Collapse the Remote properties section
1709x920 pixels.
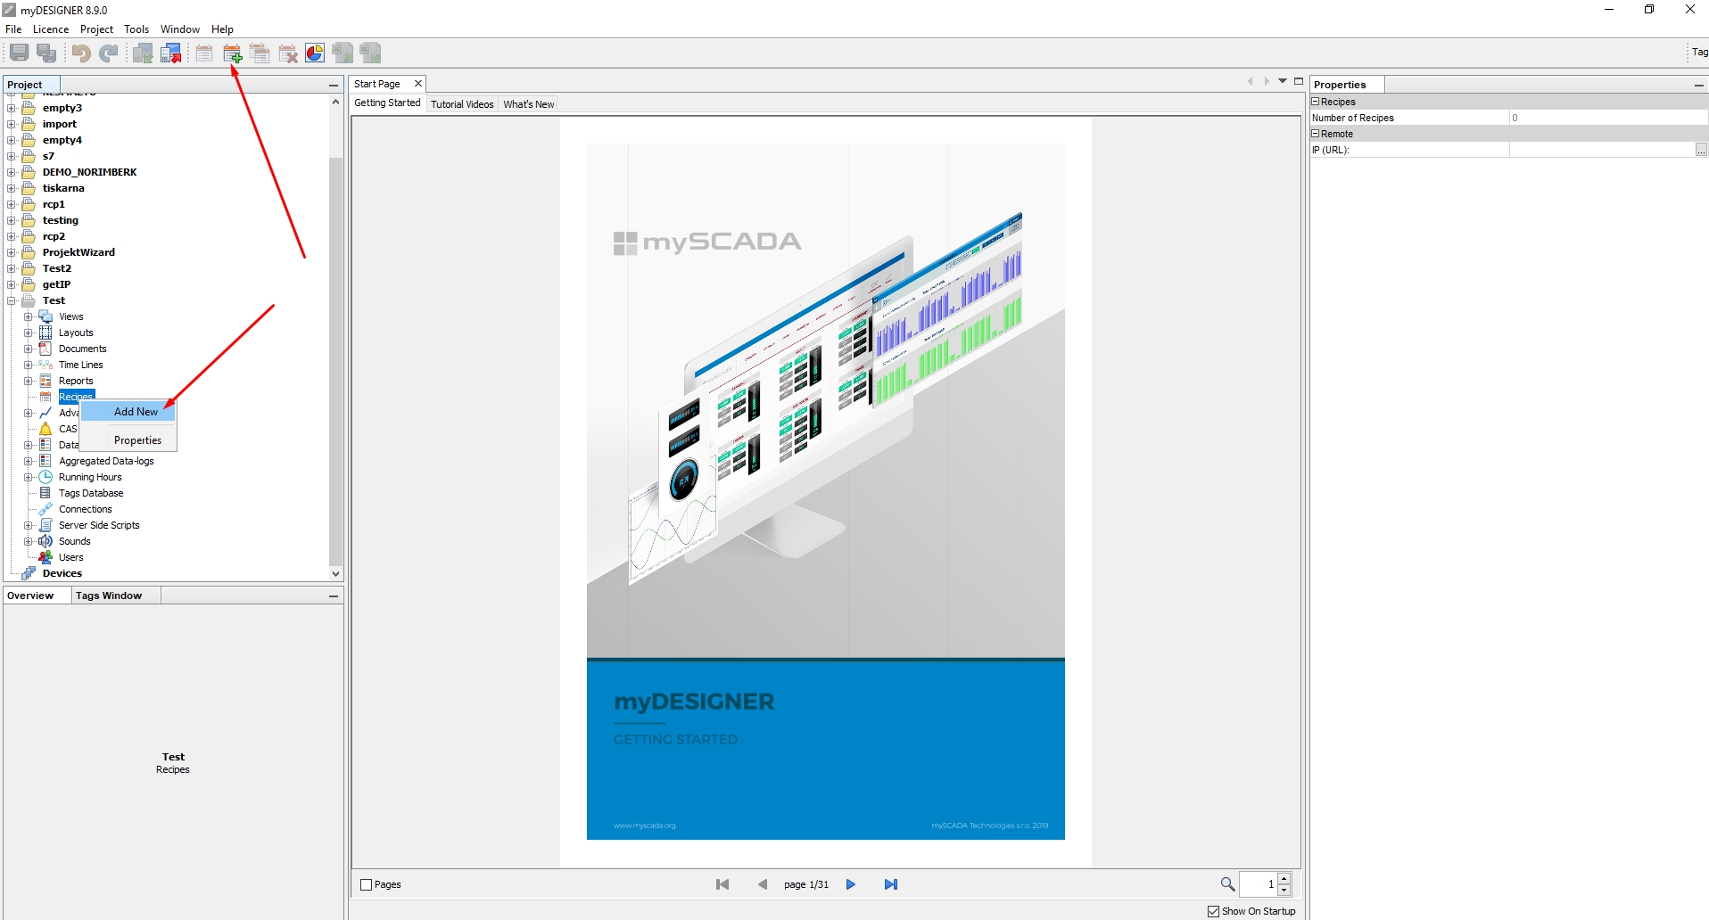(1315, 134)
